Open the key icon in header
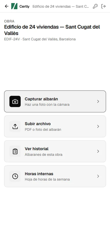 pos(95,6)
